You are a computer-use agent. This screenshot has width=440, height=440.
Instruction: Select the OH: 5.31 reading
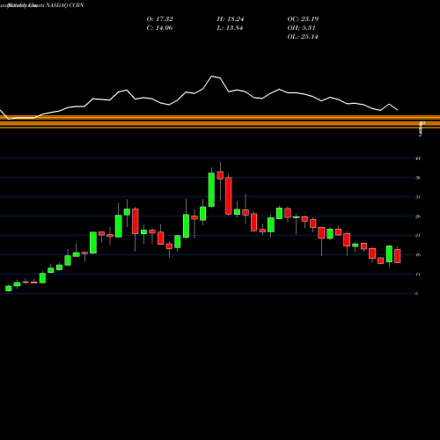click(x=301, y=28)
